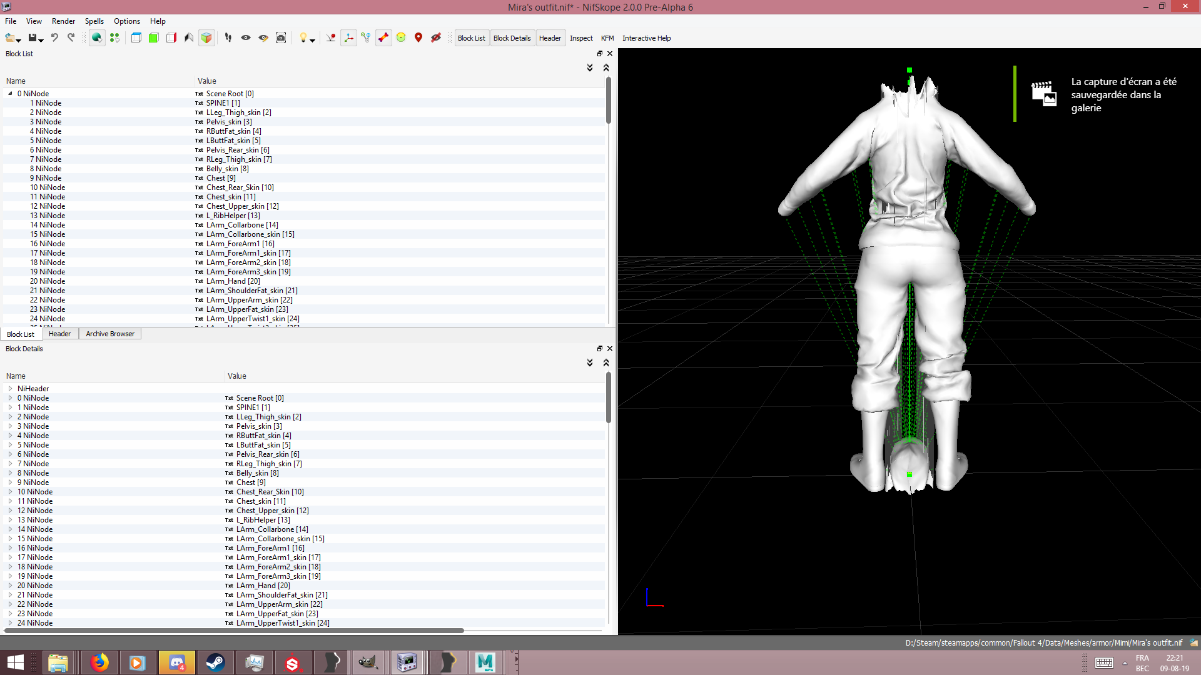Click the eye with pencil icon
Viewport: 1201px width, 675px height.
(x=263, y=38)
